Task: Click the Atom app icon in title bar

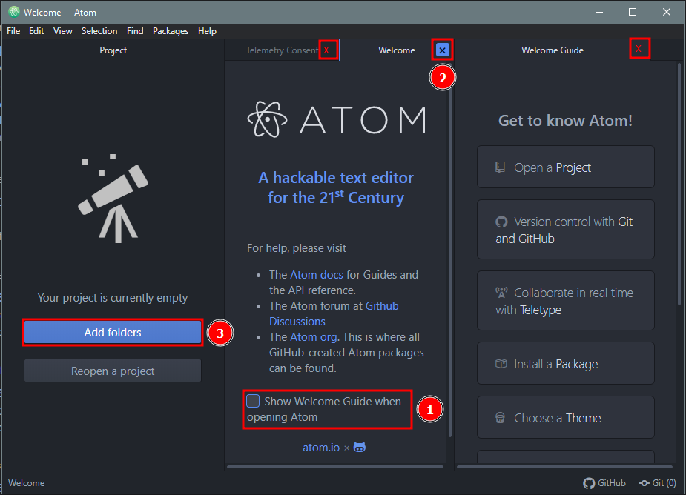Action: tap(14, 12)
